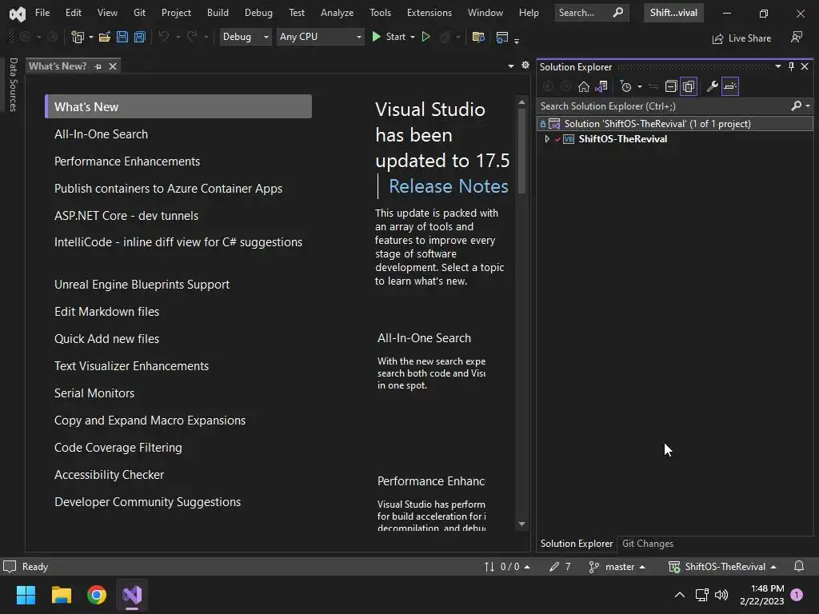Image resolution: width=819 pixels, height=614 pixels.
Task: Save the current file via toolbar
Action: pyautogui.click(x=122, y=37)
